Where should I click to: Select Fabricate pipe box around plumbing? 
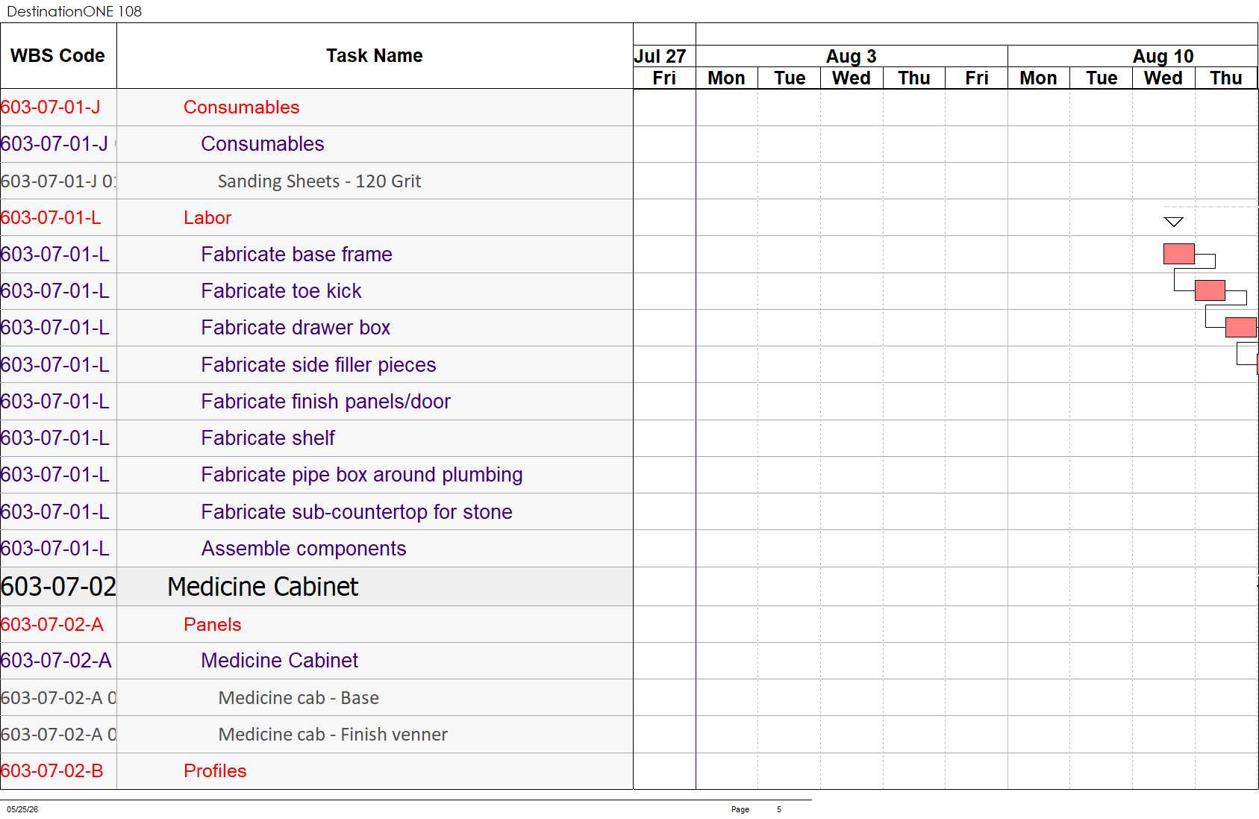click(x=316, y=475)
